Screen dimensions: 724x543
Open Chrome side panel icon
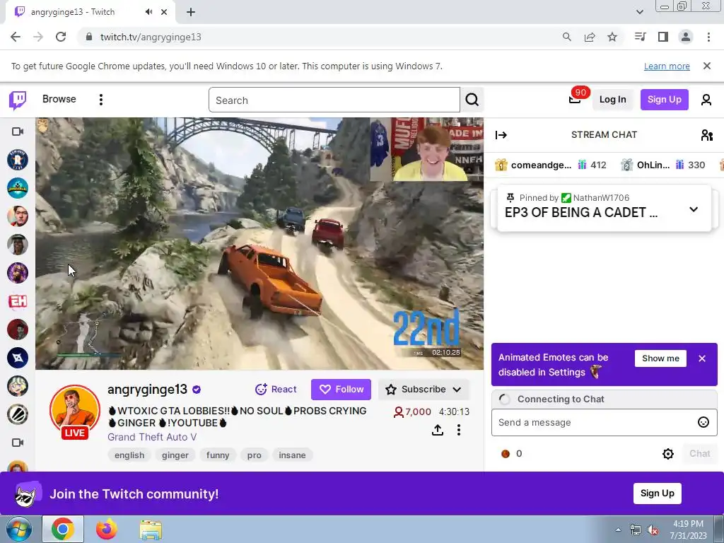pos(663,37)
